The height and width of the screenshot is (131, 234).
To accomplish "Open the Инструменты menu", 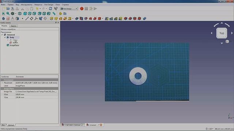I will (x=26, y=5).
